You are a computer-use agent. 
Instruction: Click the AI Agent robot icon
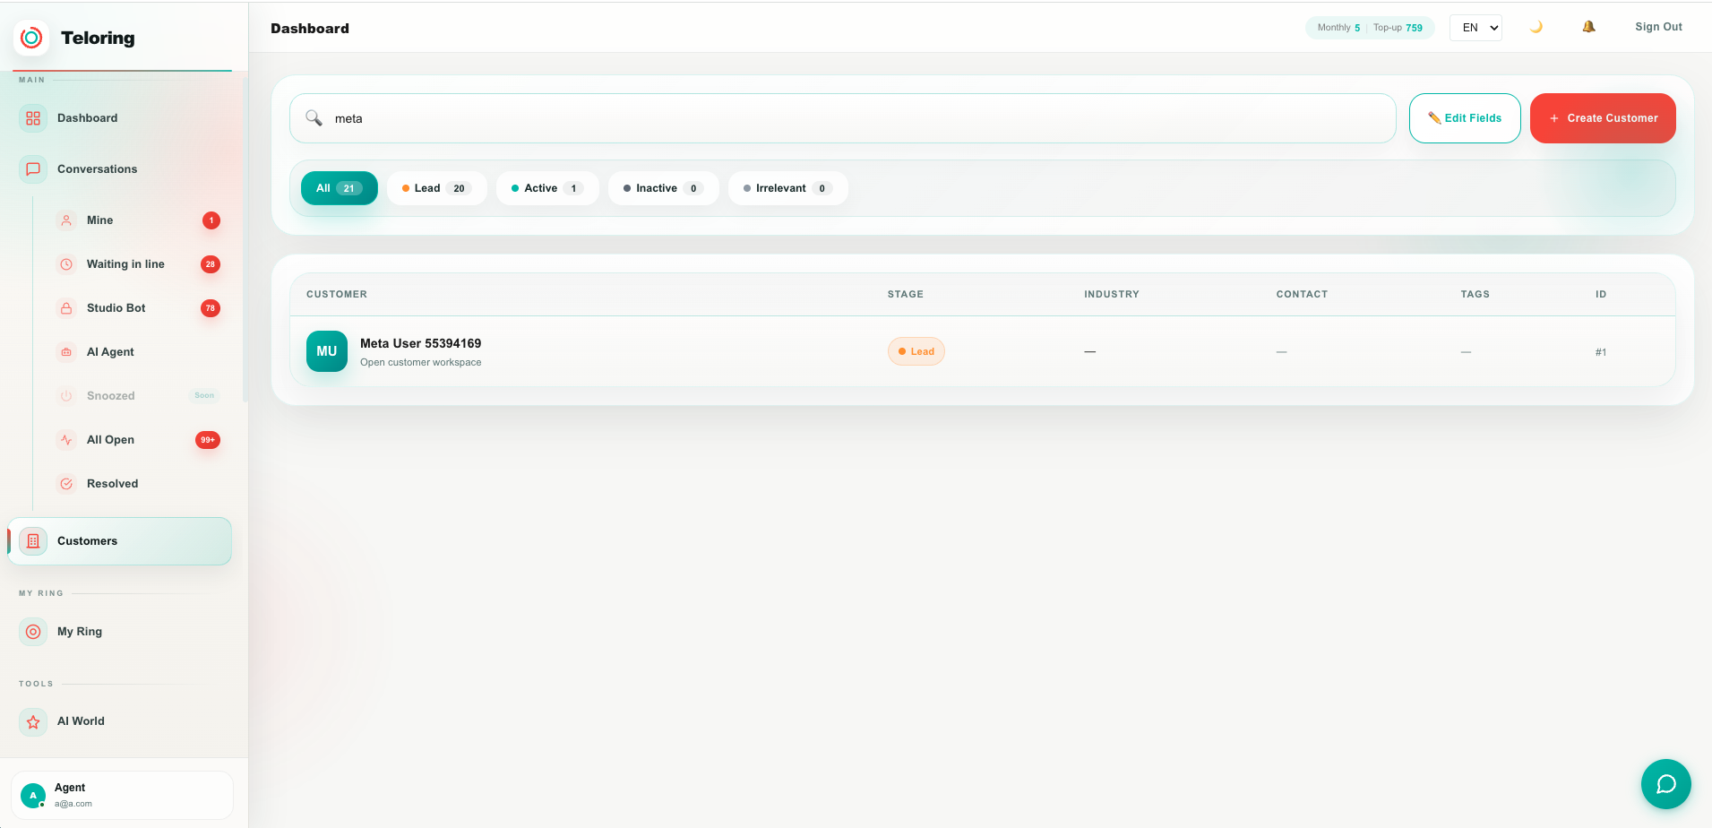(x=66, y=352)
